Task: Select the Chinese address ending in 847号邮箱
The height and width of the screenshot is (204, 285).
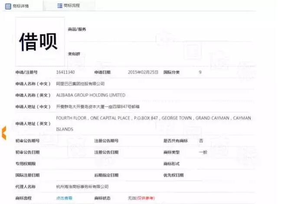Action: point(98,107)
